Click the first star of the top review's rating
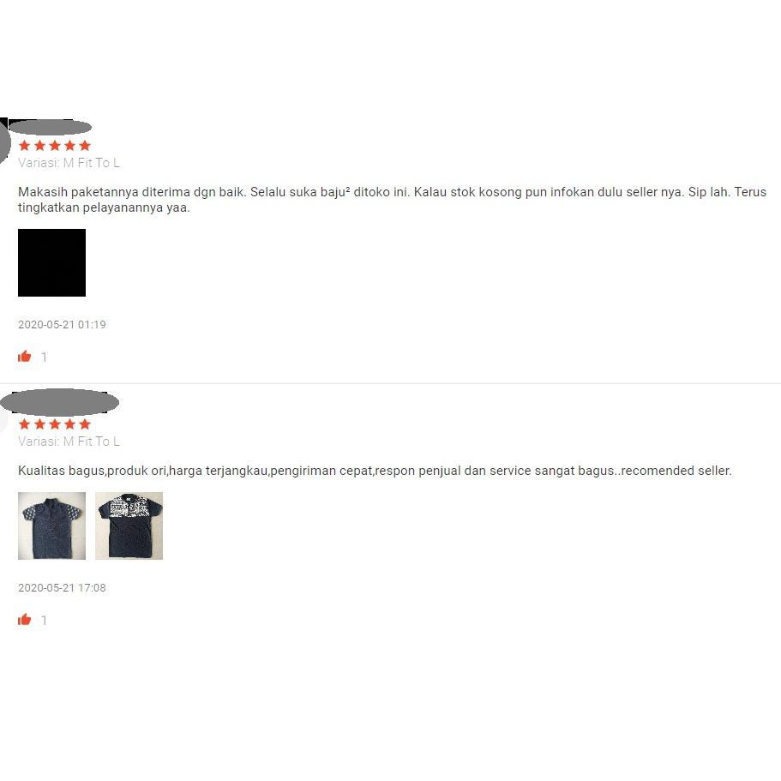 [x=24, y=146]
